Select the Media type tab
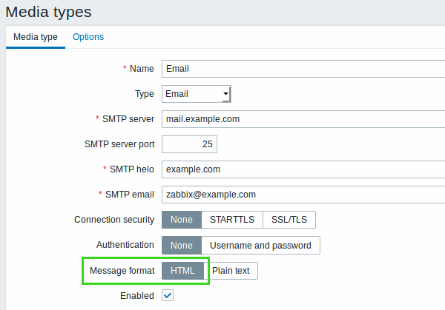This screenshot has height=310, width=445. (x=36, y=37)
